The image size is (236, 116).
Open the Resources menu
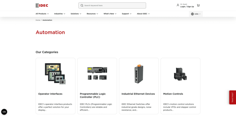tap(92, 14)
